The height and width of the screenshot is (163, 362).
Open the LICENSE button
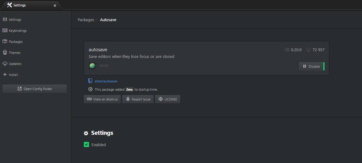coord(168,99)
